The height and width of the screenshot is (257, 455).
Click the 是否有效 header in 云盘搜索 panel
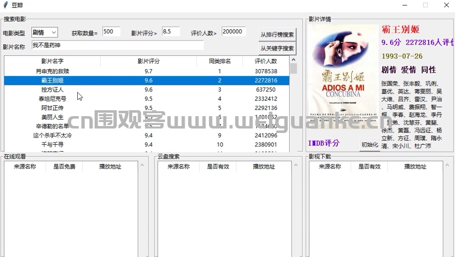(218, 167)
